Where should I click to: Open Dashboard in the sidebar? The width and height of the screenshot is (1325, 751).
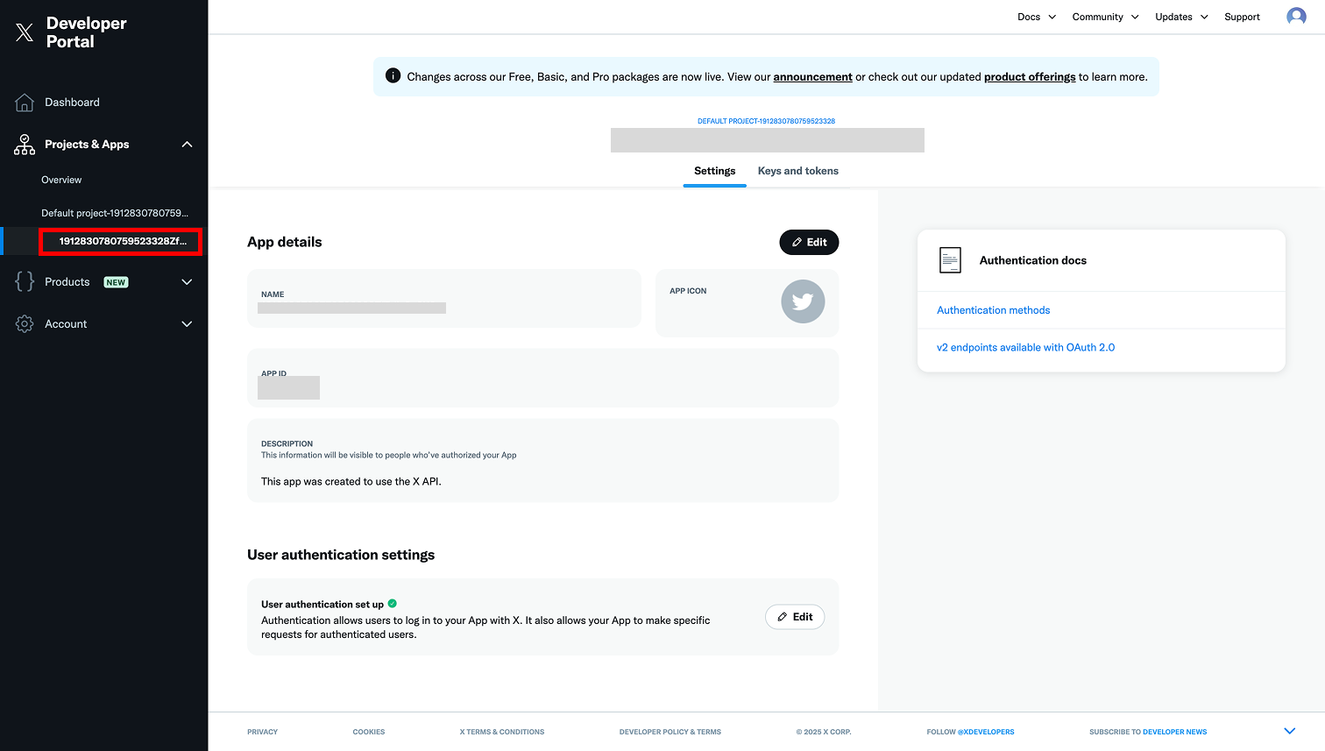point(72,103)
